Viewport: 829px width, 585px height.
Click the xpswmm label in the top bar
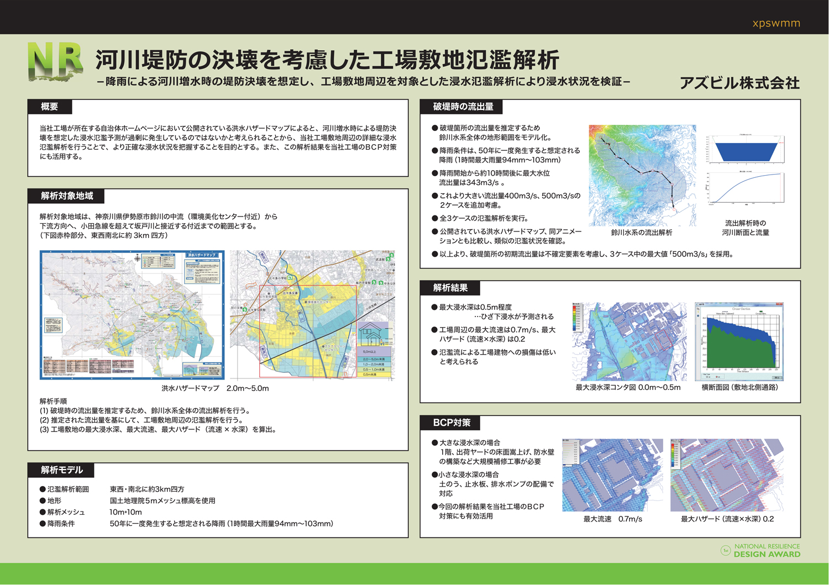pos(776,23)
